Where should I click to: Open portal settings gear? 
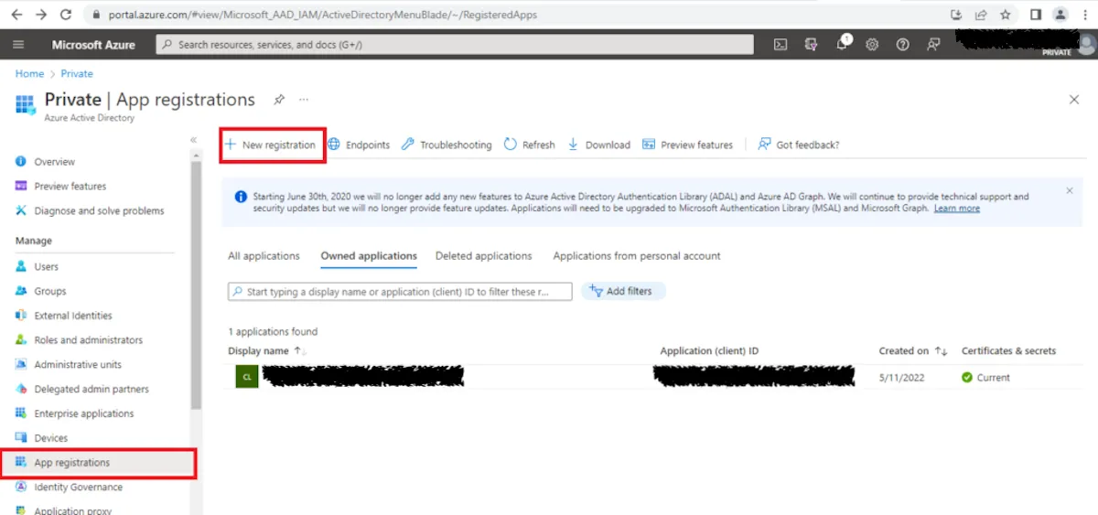[x=873, y=44]
